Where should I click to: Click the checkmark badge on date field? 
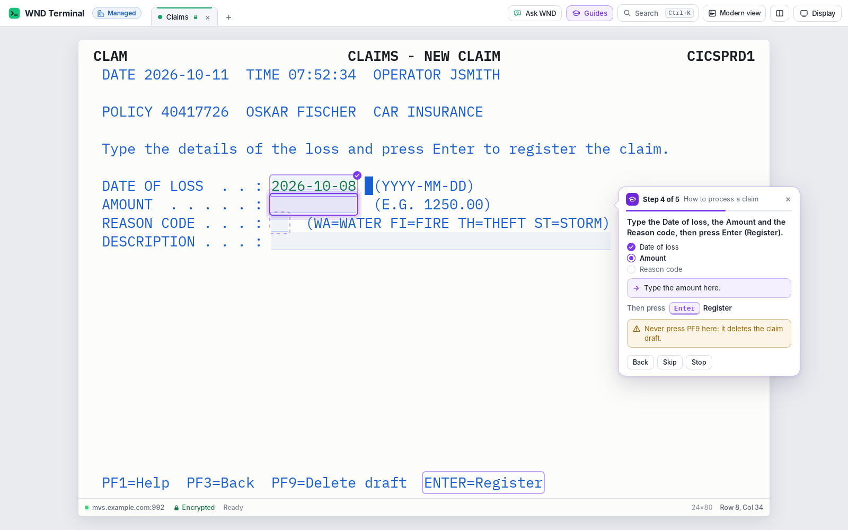point(357,175)
